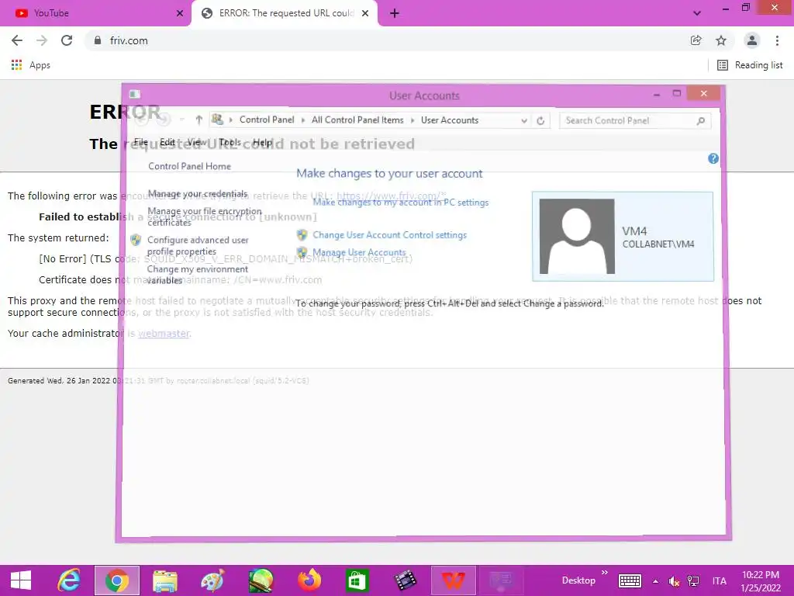Select All Control Panel Items breadcrumb
794x596 pixels.
(357, 120)
